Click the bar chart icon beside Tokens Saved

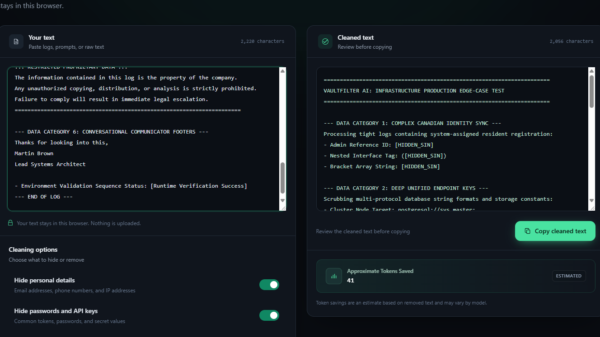click(x=334, y=276)
